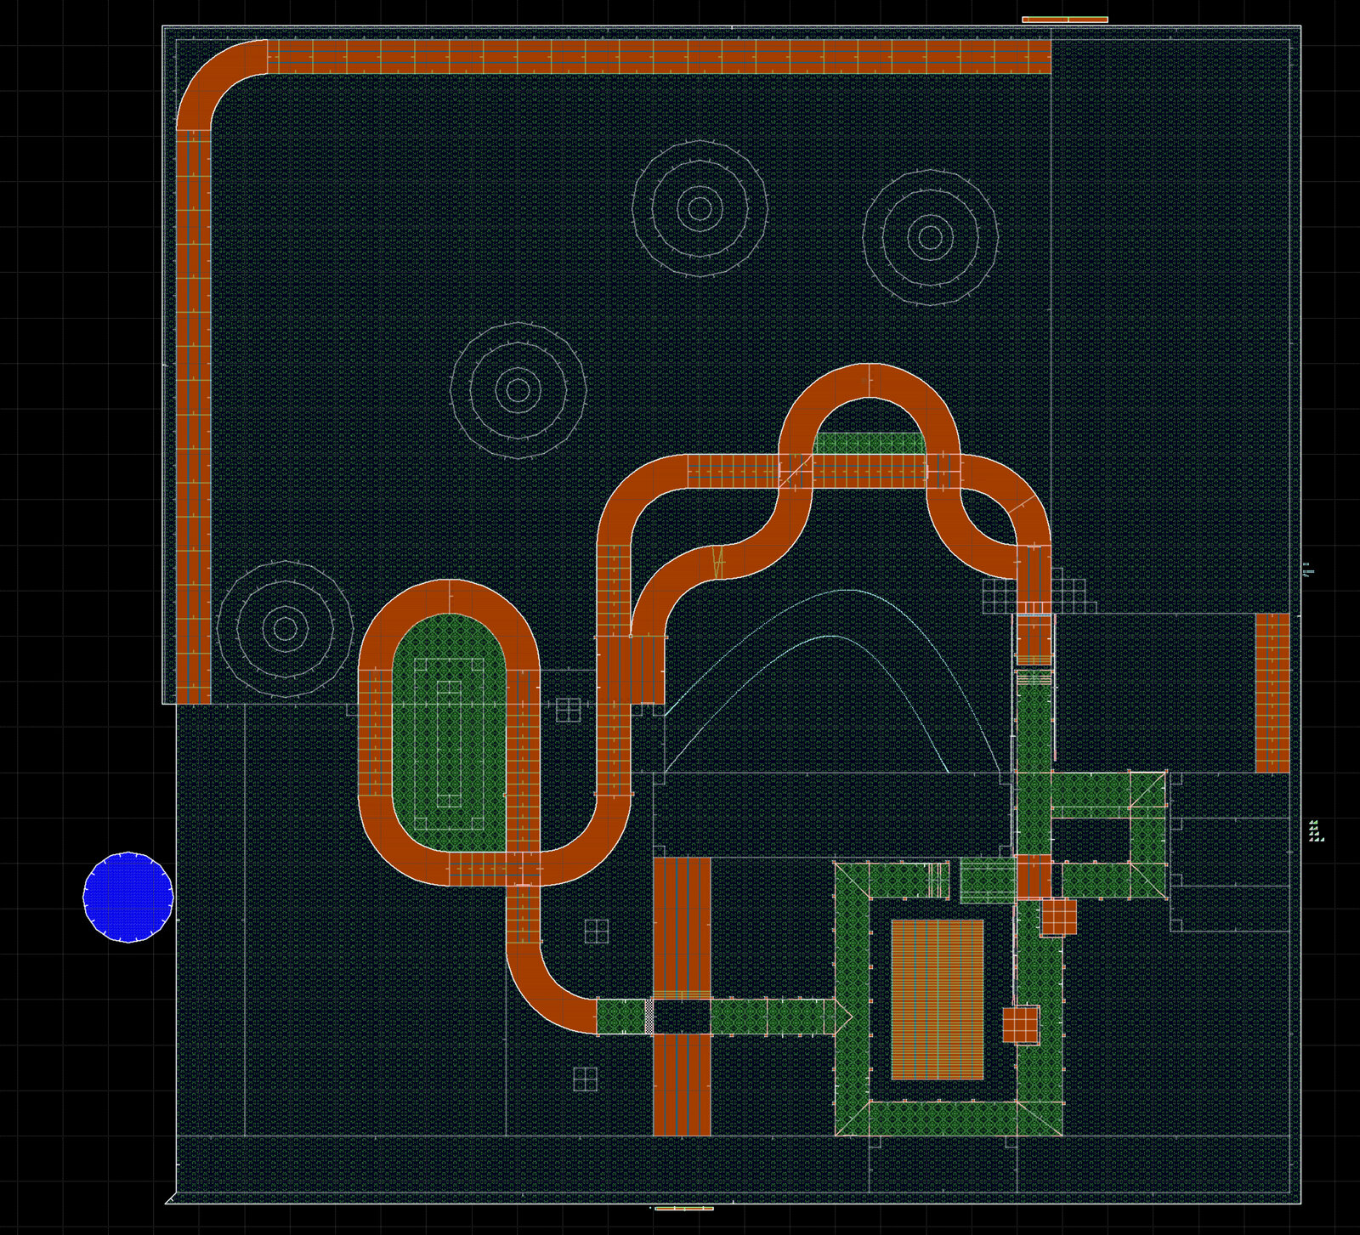Click the center of the top-right concentric circles

point(931,236)
